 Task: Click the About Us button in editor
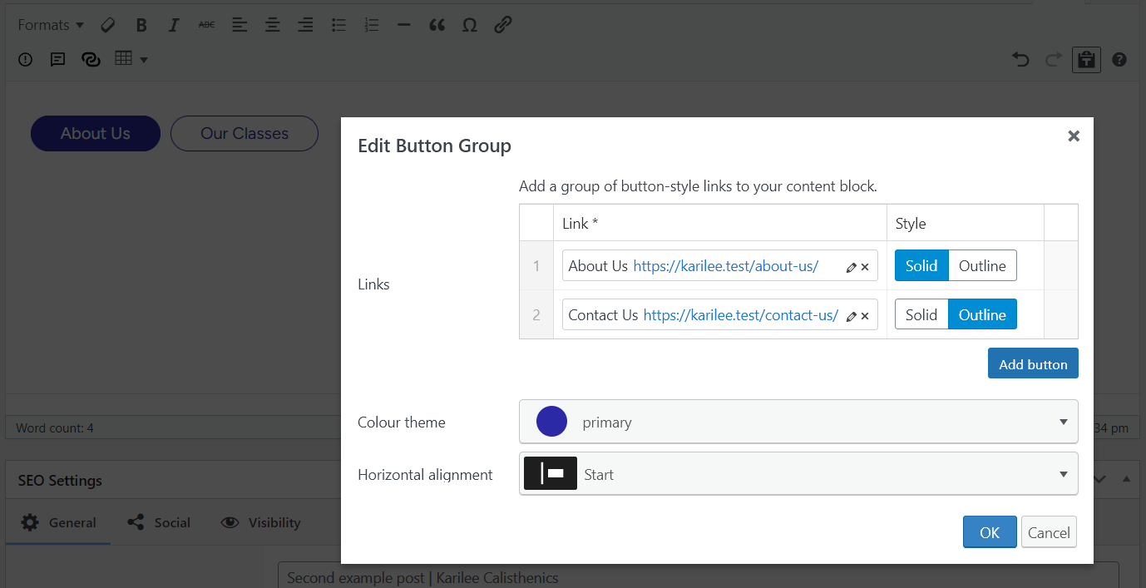(96, 133)
